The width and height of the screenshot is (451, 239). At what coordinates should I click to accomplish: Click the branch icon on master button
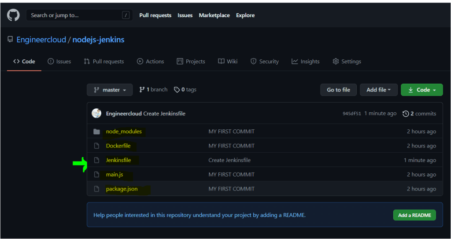[96, 90]
